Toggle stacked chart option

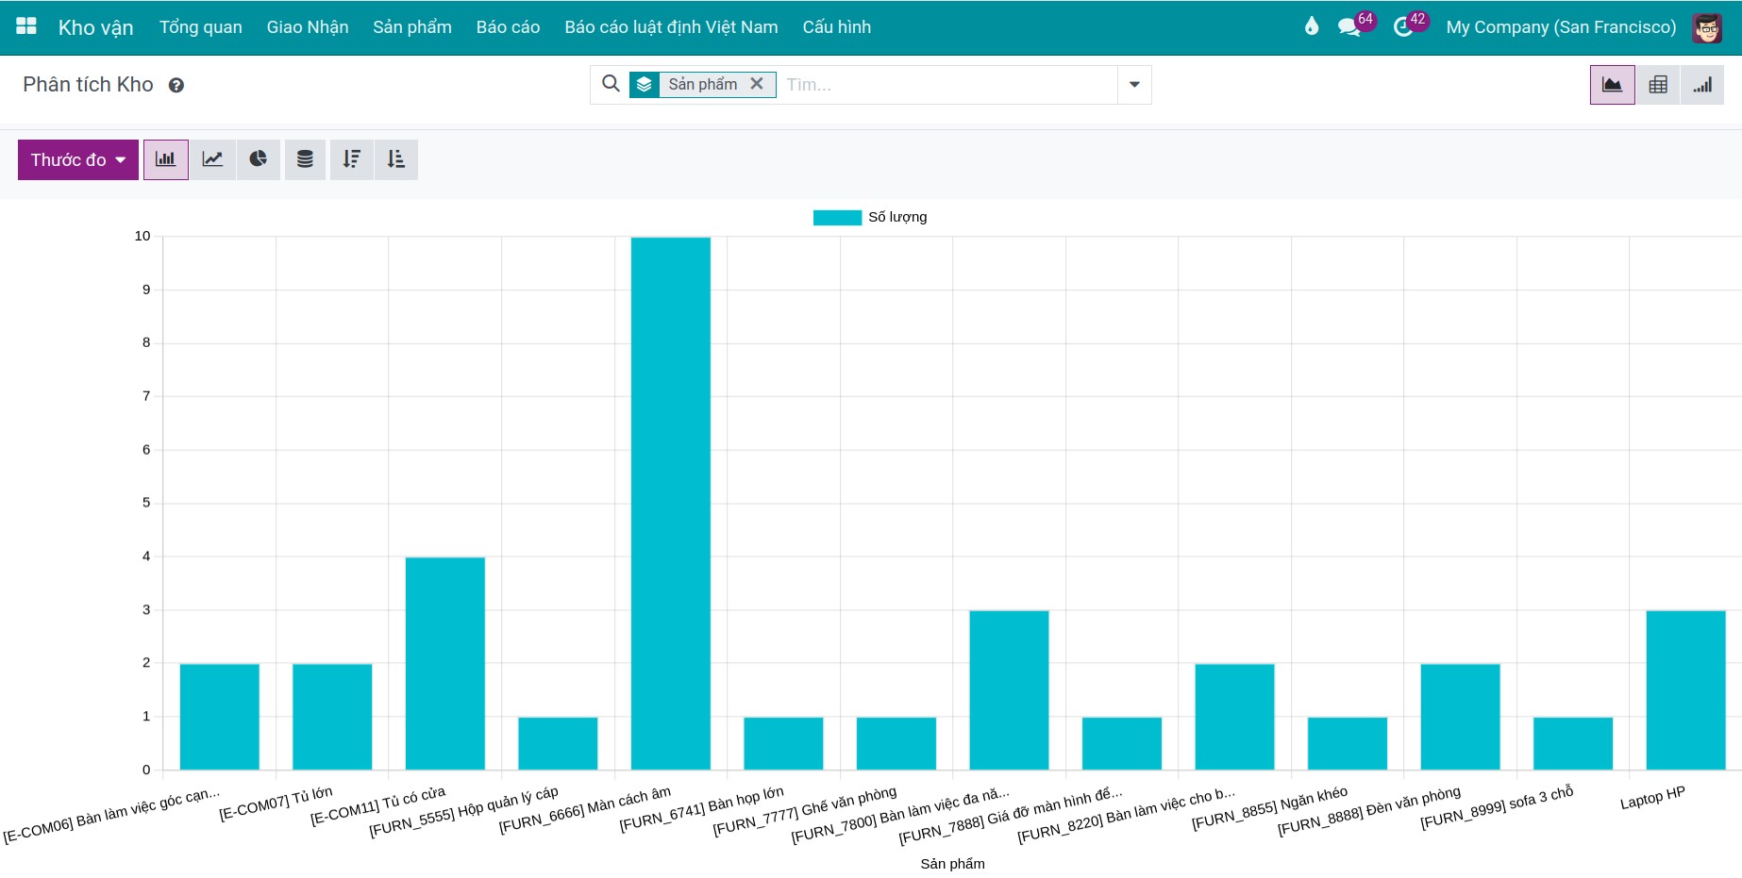(x=305, y=159)
